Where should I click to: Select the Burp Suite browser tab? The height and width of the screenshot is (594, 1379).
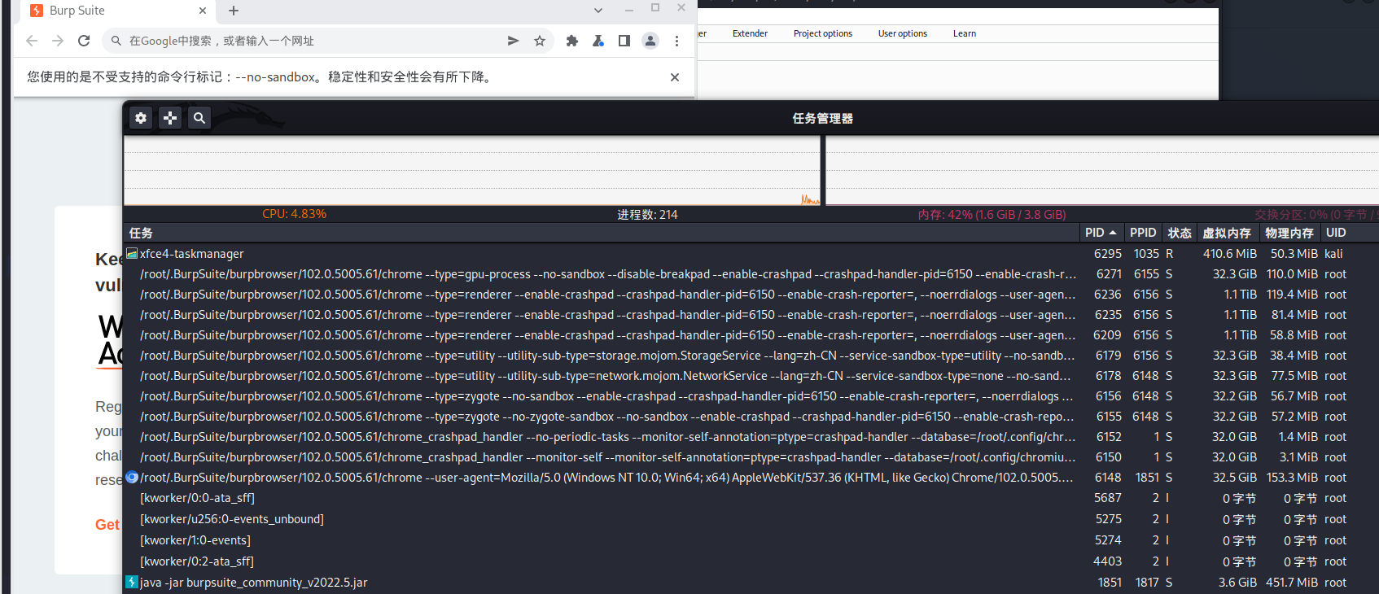pos(116,11)
